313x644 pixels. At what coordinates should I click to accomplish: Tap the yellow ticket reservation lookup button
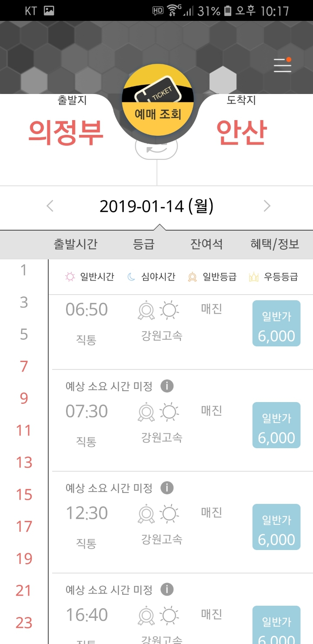pos(157,101)
